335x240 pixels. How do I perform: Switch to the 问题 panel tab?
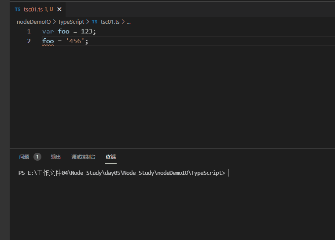tap(24, 157)
